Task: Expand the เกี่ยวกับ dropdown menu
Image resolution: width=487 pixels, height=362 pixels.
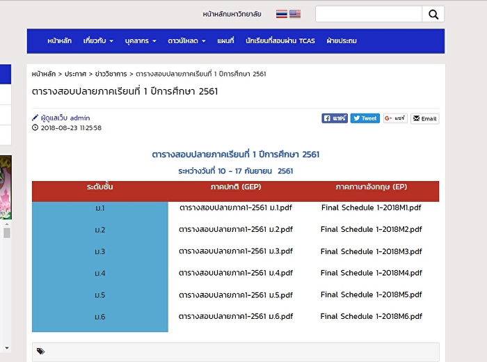Action: point(97,41)
